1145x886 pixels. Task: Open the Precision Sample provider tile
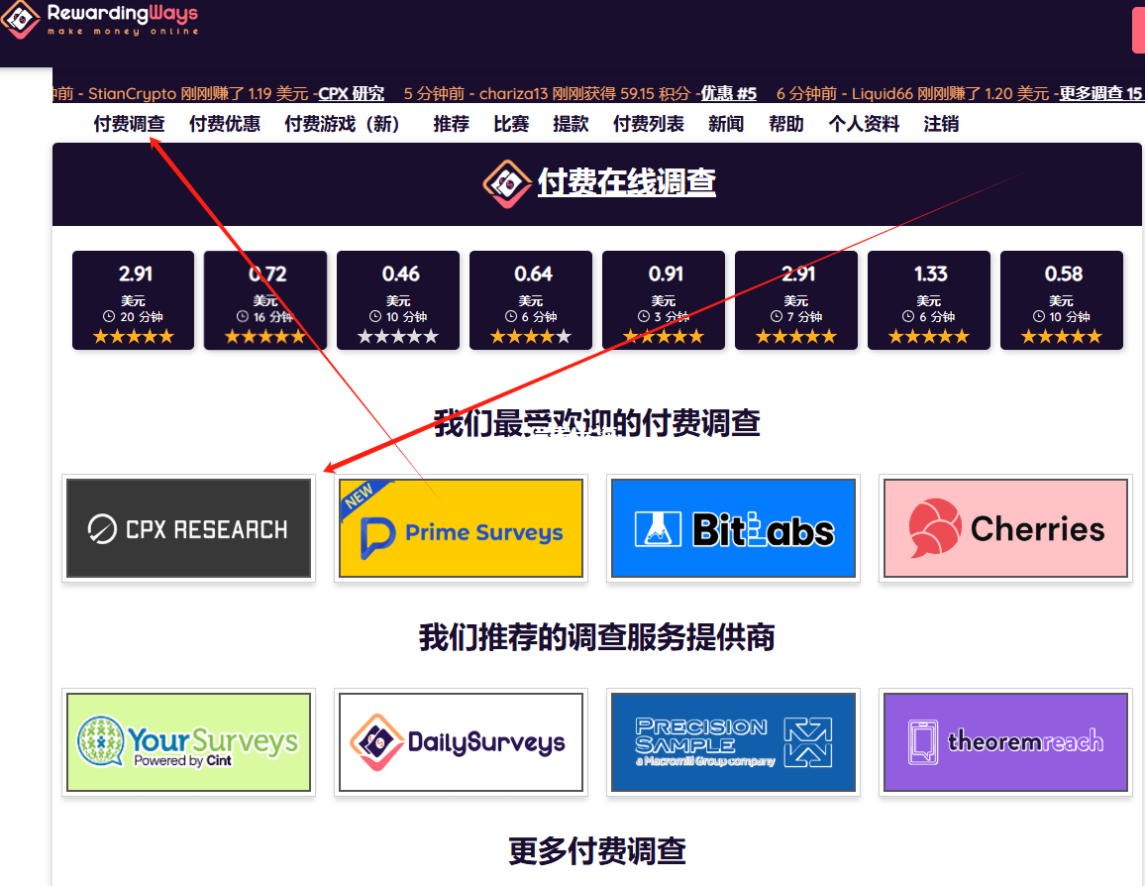(x=733, y=742)
